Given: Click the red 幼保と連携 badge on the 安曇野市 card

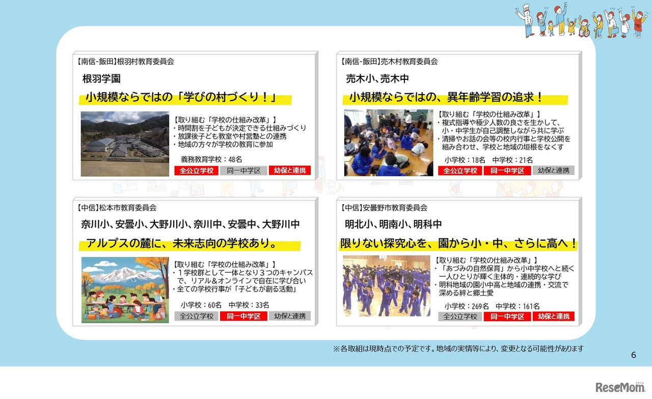Looking at the screenshot, I should (x=554, y=316).
